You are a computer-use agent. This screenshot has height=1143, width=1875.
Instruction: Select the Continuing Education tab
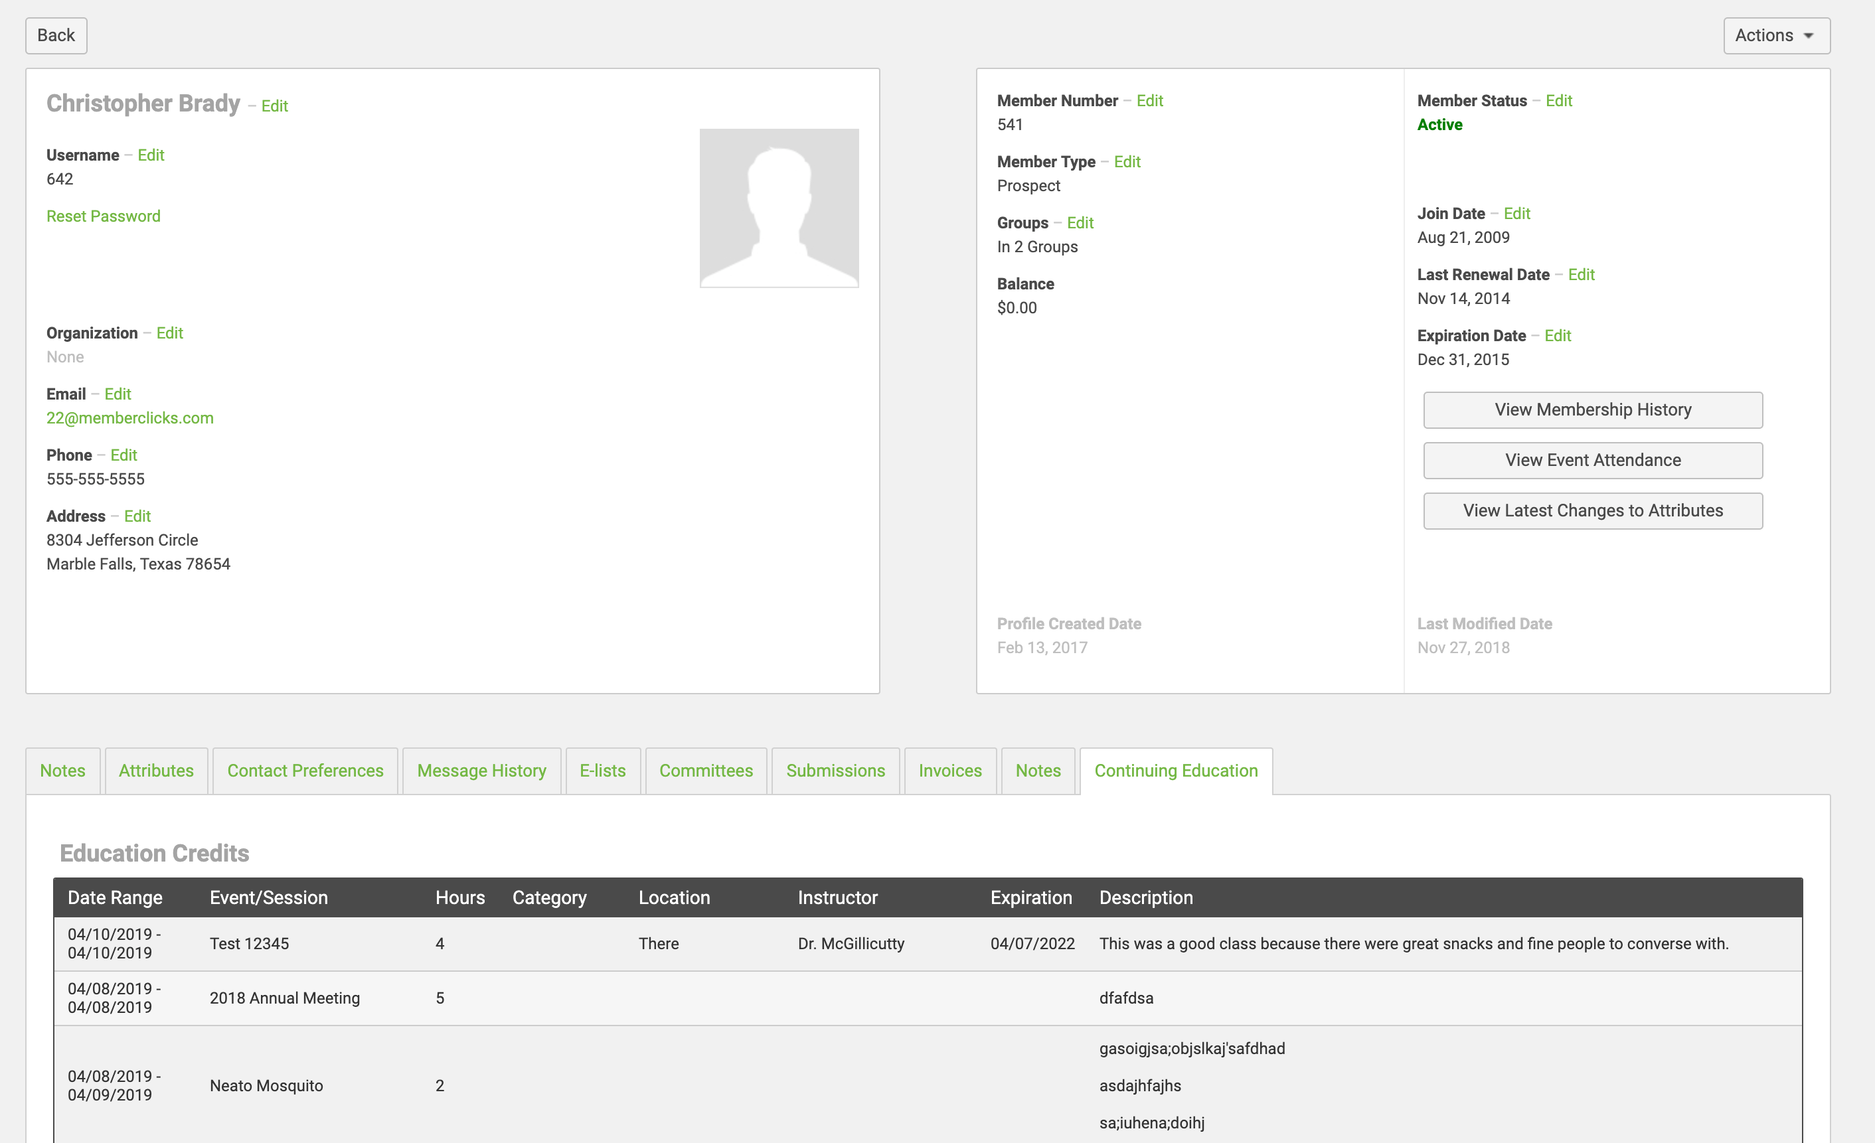(1175, 770)
